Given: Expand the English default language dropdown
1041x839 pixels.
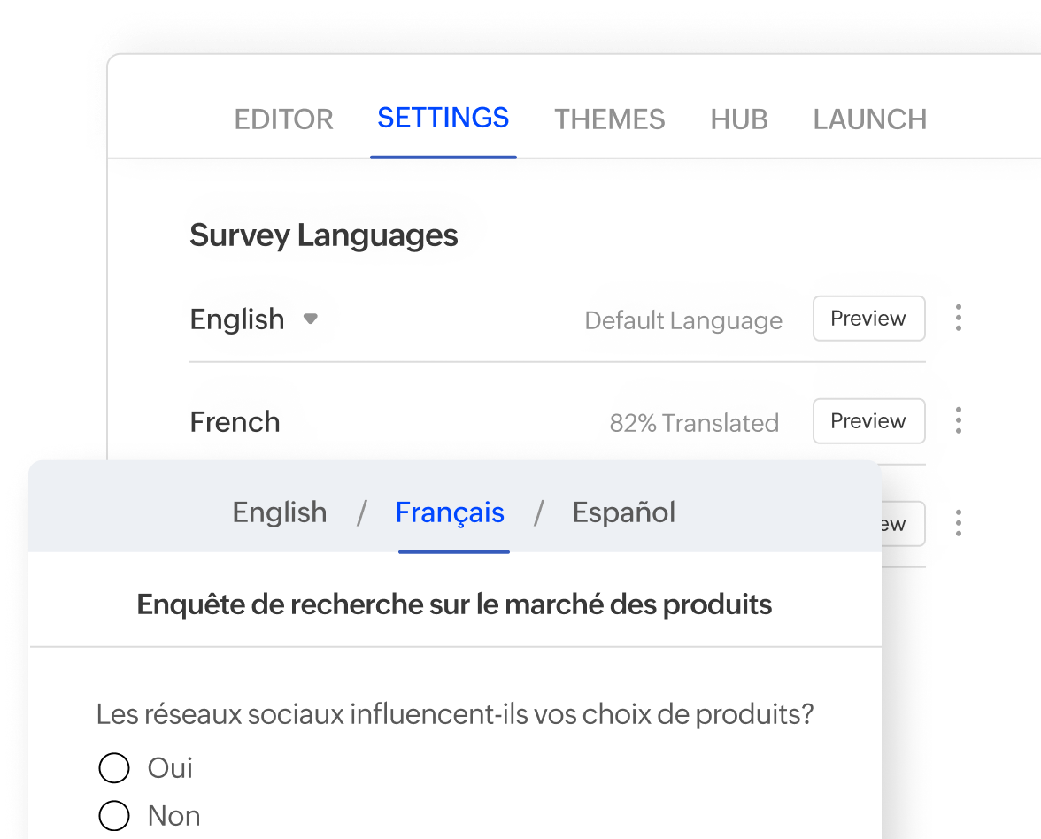Looking at the screenshot, I should click(x=311, y=319).
